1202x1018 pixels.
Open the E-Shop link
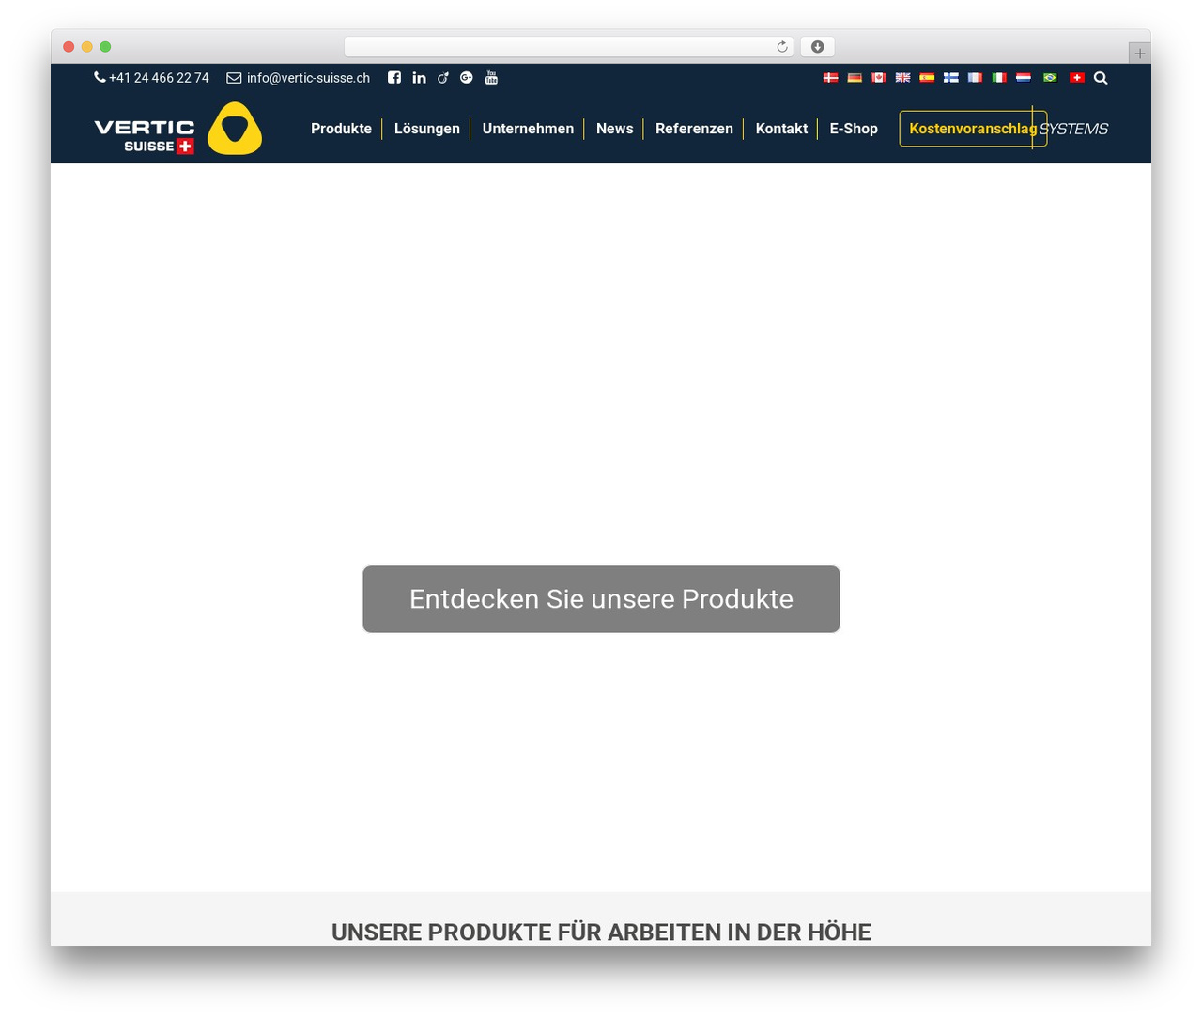pyautogui.click(x=854, y=129)
